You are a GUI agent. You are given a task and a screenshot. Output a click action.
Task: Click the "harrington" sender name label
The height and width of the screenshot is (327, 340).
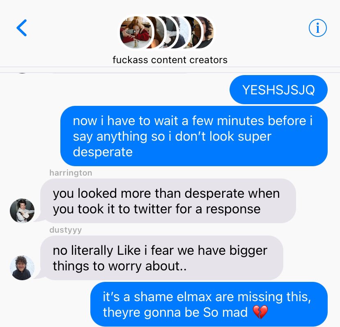click(x=71, y=173)
